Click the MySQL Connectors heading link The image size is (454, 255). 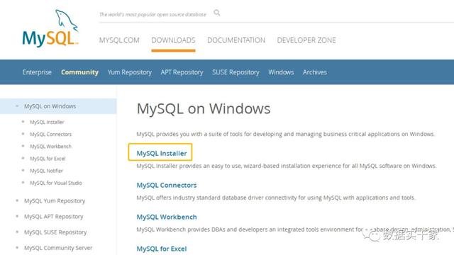167,185
